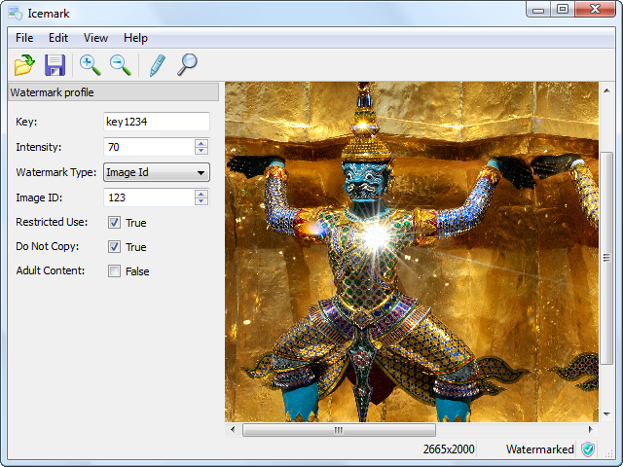This screenshot has height=467, width=623.
Task: Click the Intensity value field
Action: click(x=149, y=147)
